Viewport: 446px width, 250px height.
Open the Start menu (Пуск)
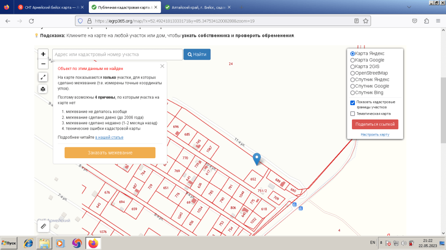(9, 243)
